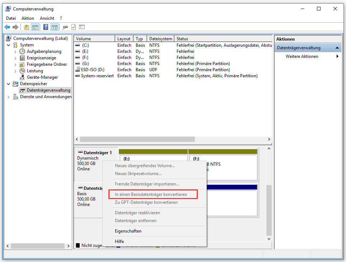Image resolution: width=346 pixels, height=262 pixels.
Task: Collapse the System tree node
Action: [8, 45]
